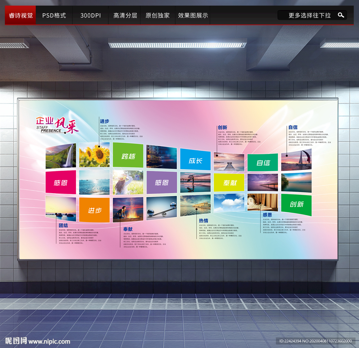Select the red 睿诗视觉 brand label
This screenshot has width=359, height=348.
(20, 15)
